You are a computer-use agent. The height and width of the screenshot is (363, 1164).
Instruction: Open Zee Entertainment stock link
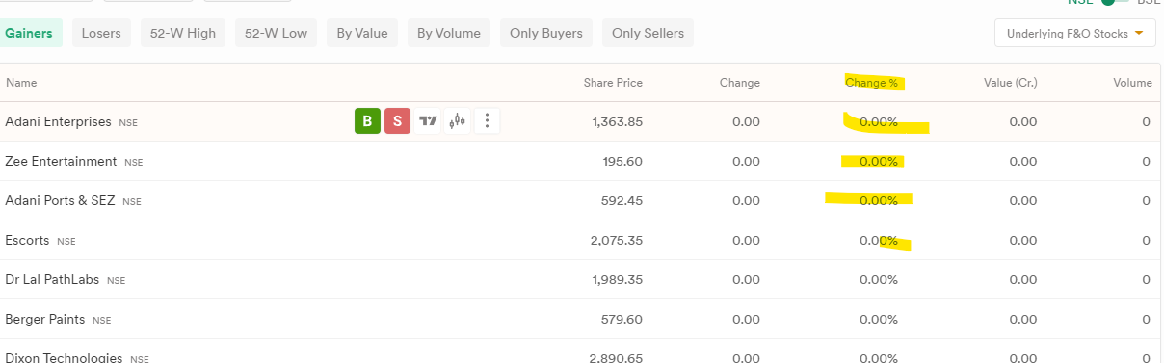pos(61,161)
